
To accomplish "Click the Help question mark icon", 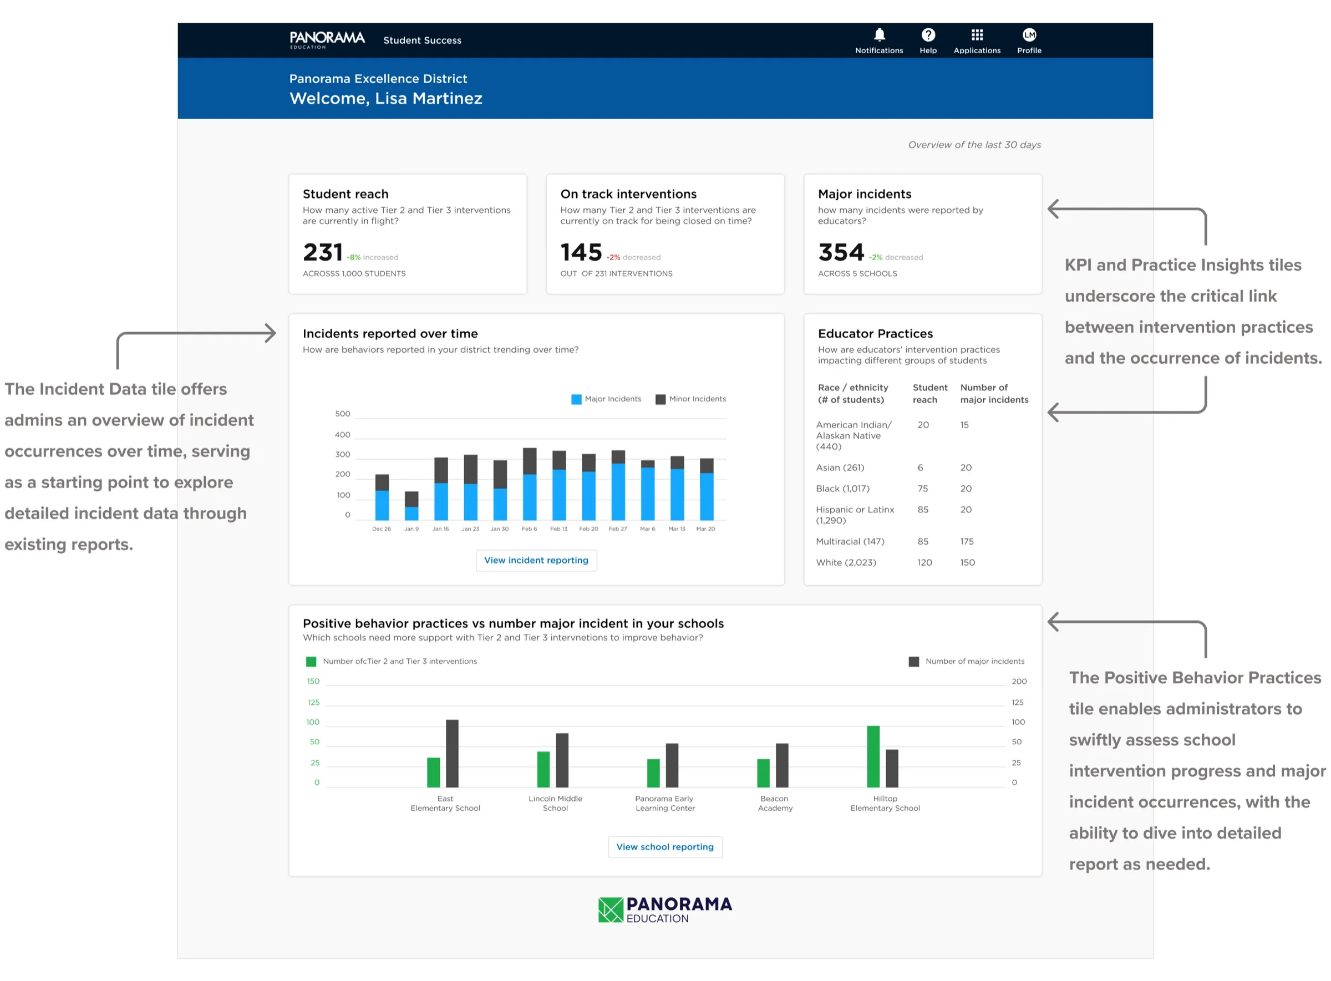I will (x=928, y=34).
